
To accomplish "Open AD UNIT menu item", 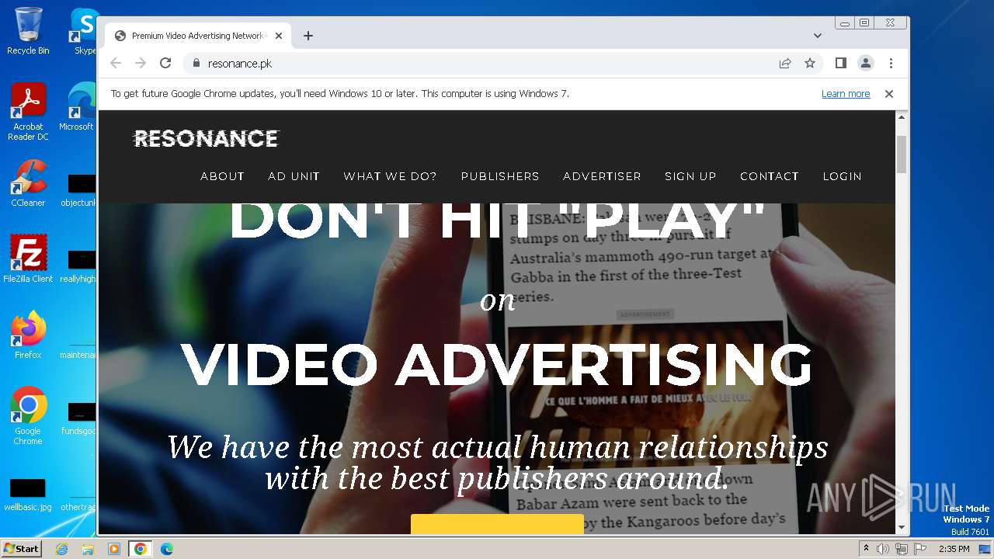I will pos(294,176).
